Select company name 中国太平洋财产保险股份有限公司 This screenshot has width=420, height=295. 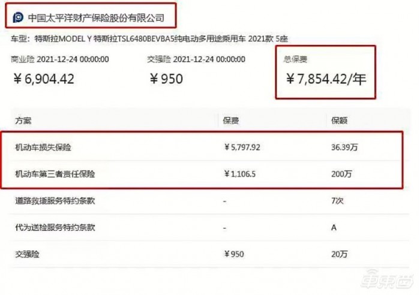pyautogui.click(x=96, y=18)
